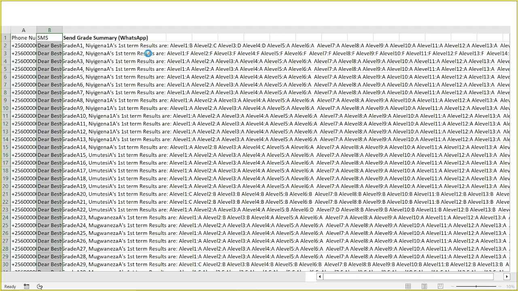The image size is (518, 291).
Task: Click the row starting 'GradeA10, Niyigena1A's'
Action: [x=286, y=116]
